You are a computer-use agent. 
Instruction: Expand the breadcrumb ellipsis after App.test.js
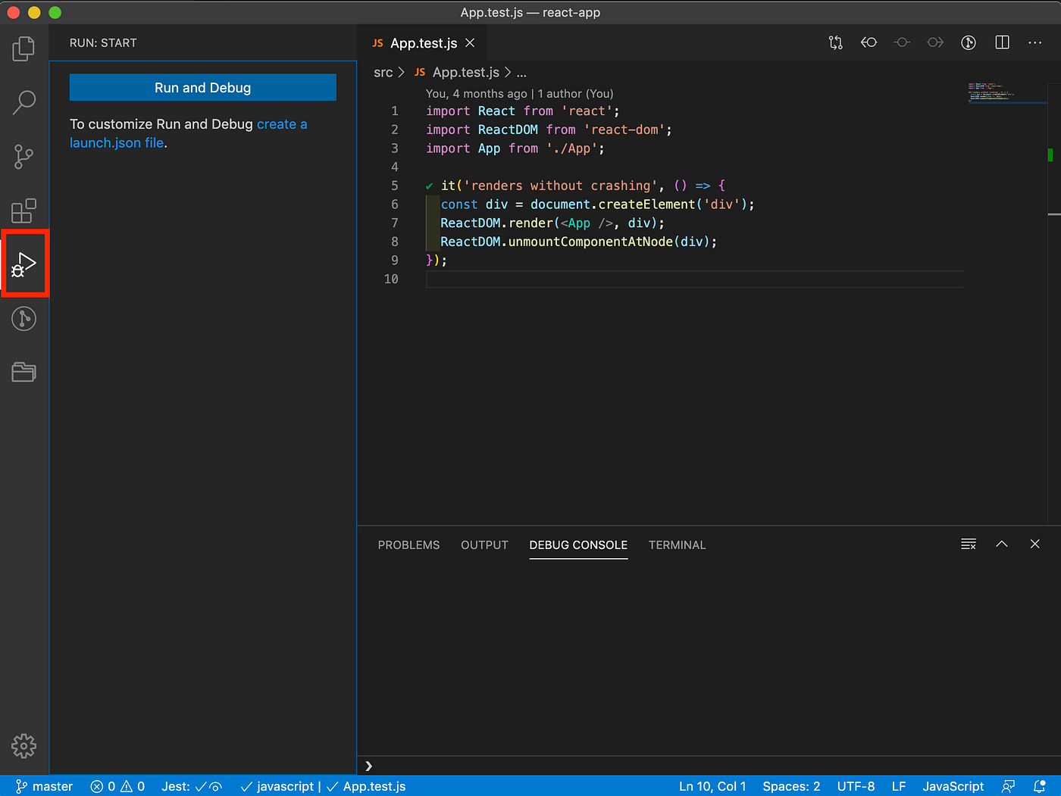(x=521, y=72)
